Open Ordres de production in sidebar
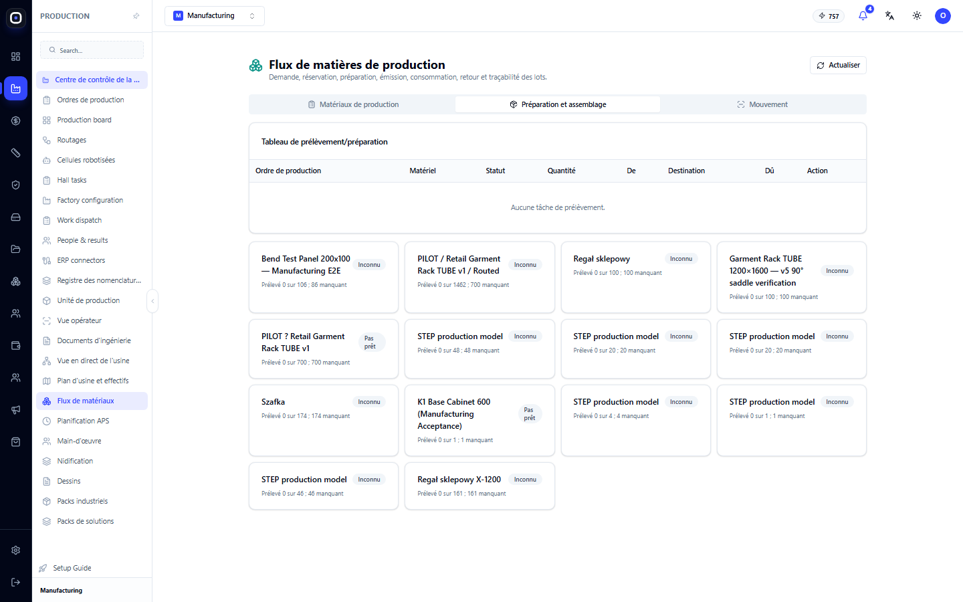 [x=90, y=100]
